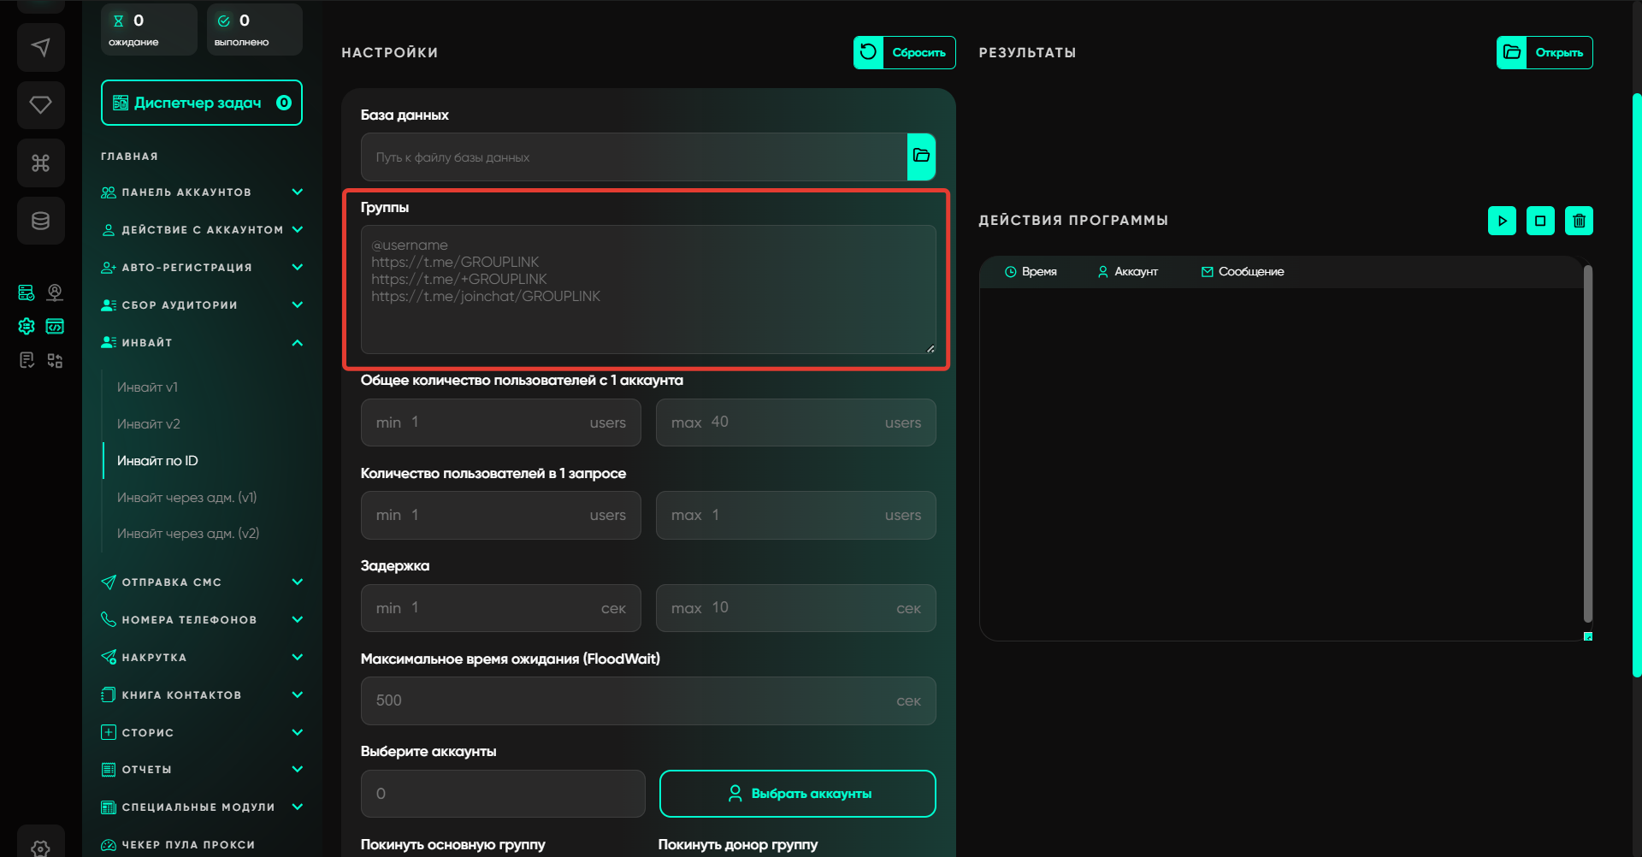Viewport: 1642px width, 857px height.
Task: Click the database cylinder icon in left rail
Action: pos(40,221)
